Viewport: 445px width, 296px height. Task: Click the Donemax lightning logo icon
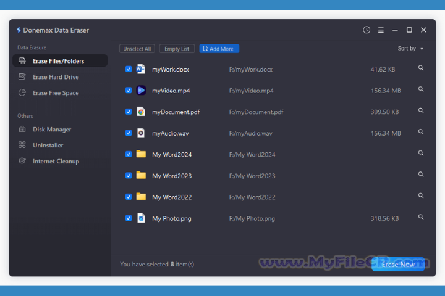19,30
